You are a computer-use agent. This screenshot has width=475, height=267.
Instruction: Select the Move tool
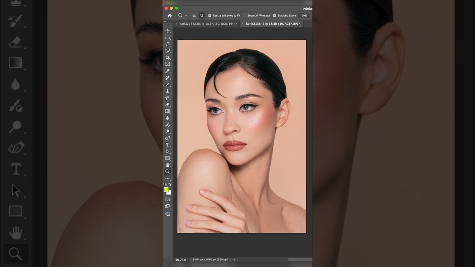point(167,31)
